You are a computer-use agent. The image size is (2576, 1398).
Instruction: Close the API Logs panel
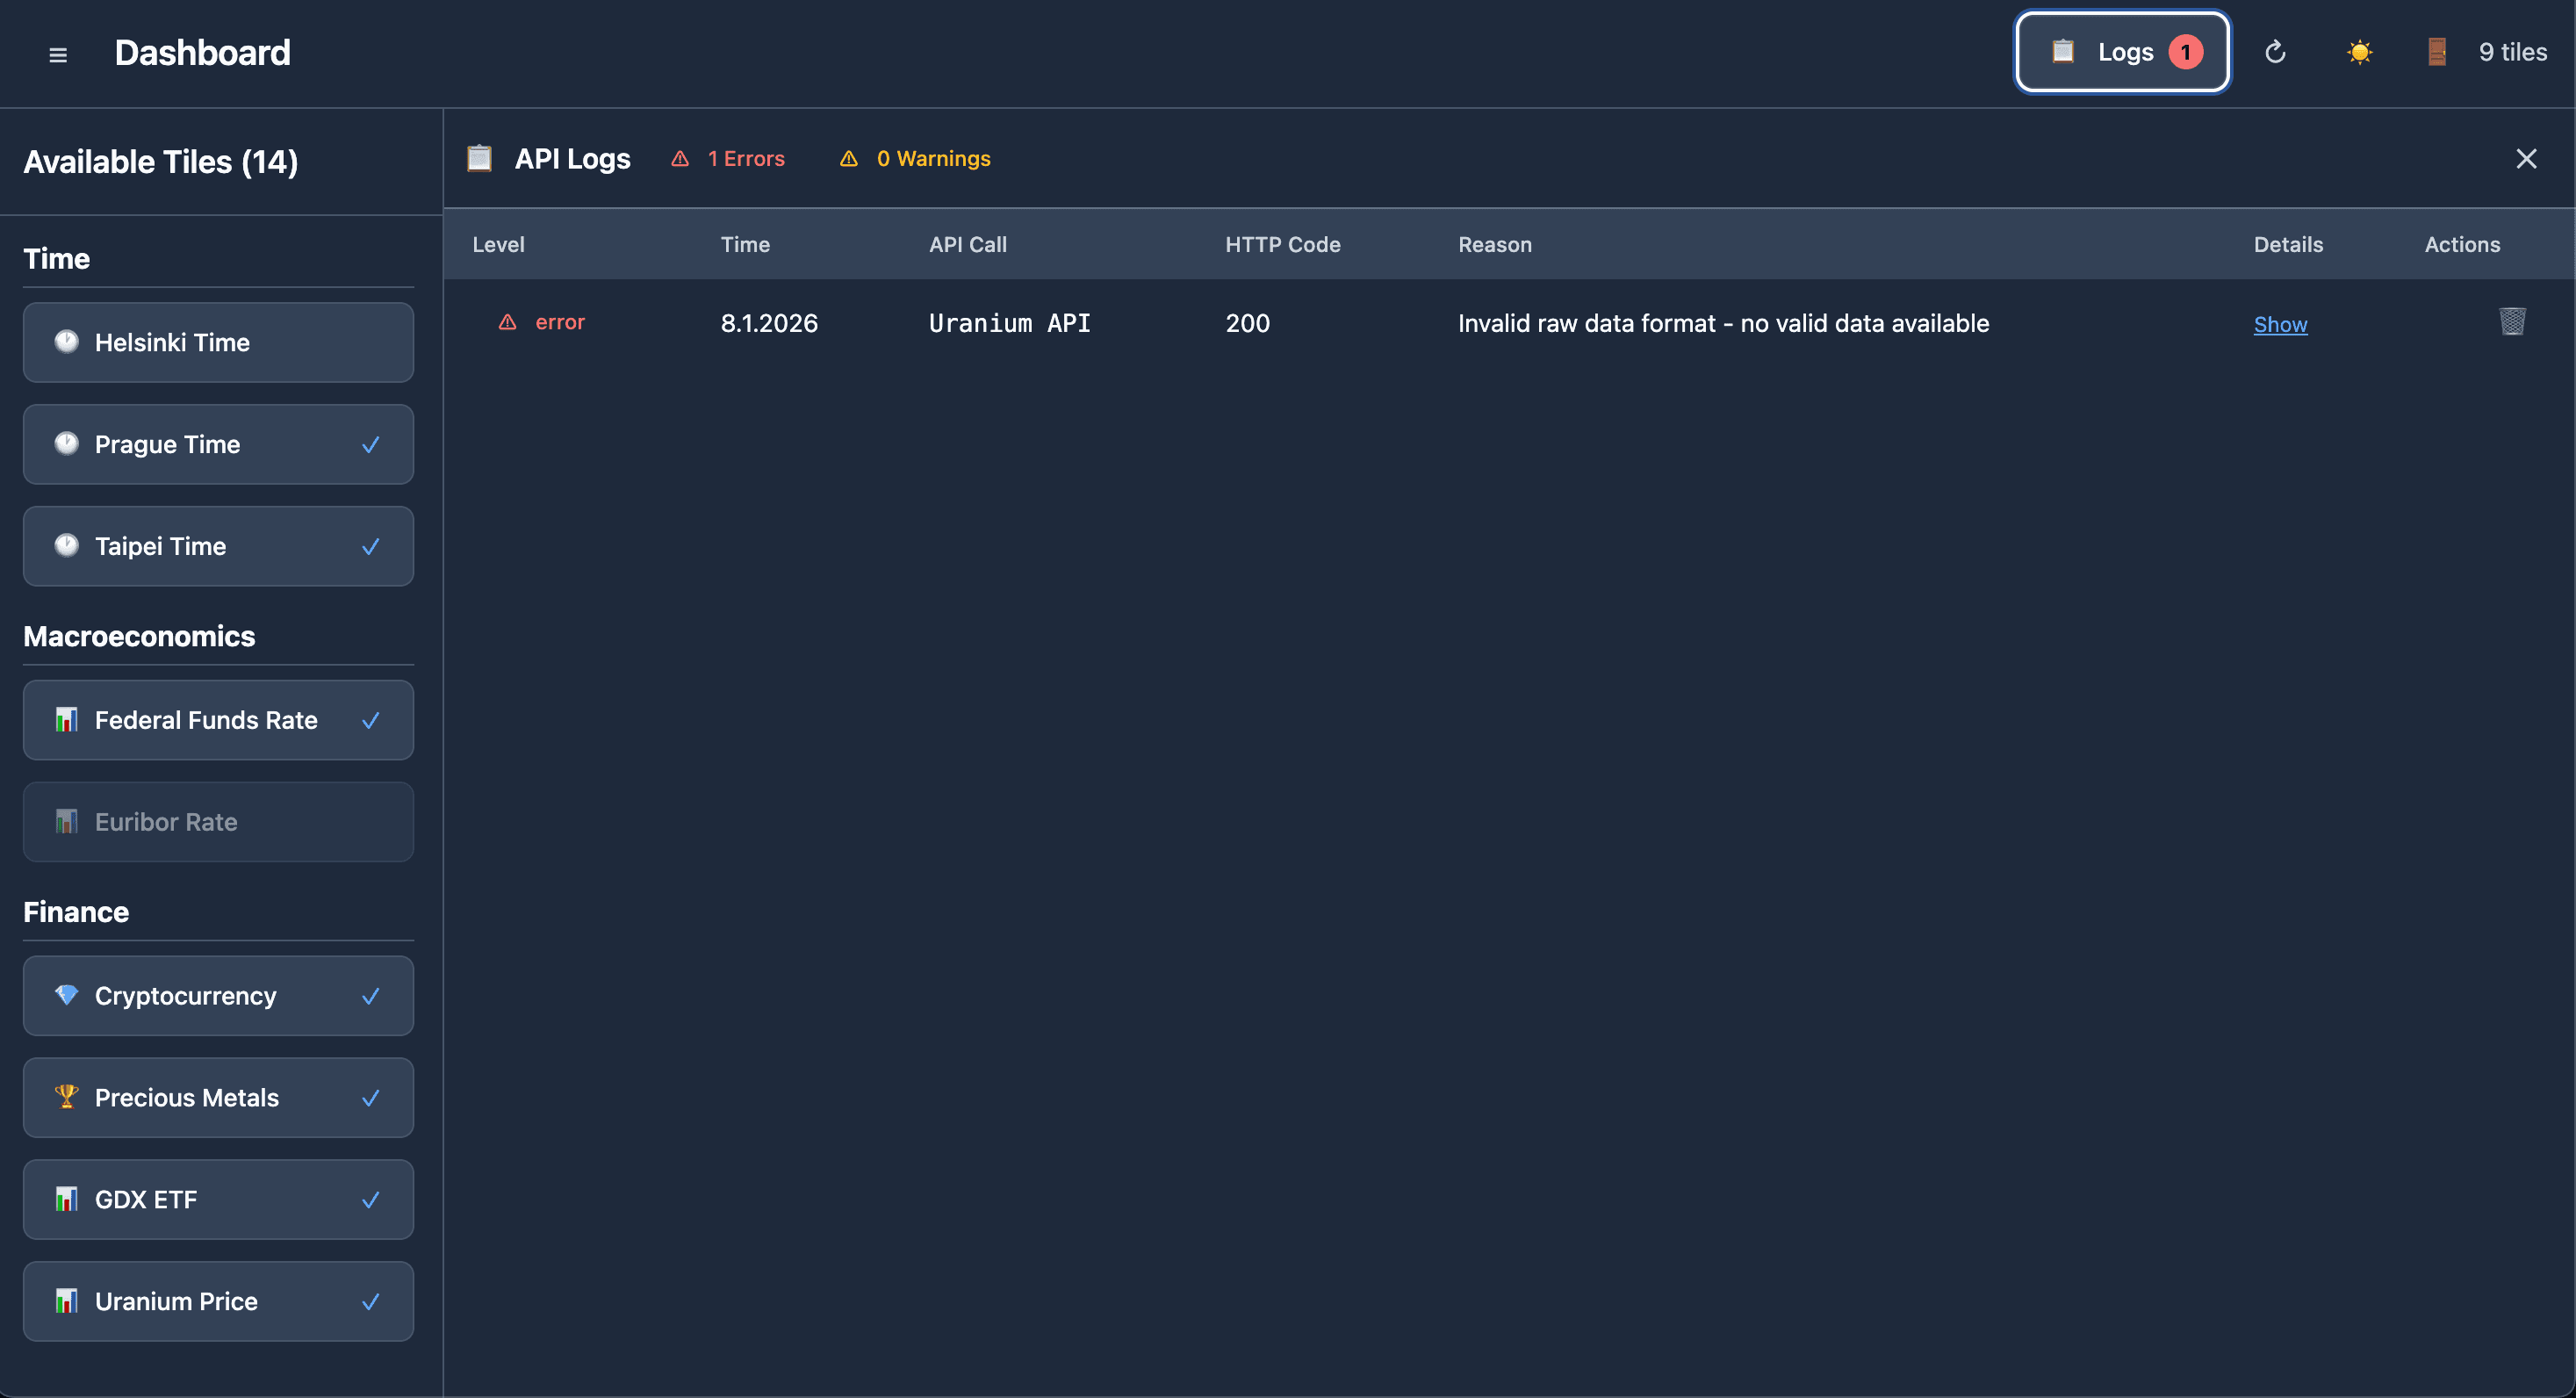pyautogui.click(x=2527, y=158)
